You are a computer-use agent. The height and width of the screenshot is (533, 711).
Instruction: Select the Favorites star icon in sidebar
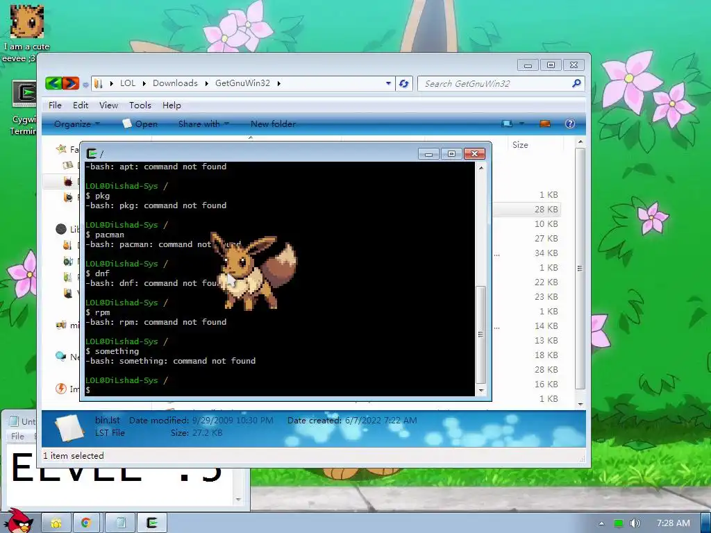(61, 149)
